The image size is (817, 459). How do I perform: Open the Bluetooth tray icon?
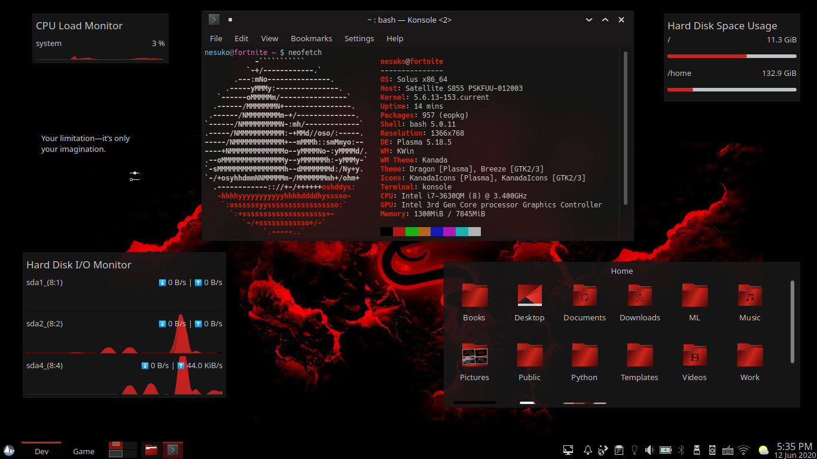[x=681, y=450]
